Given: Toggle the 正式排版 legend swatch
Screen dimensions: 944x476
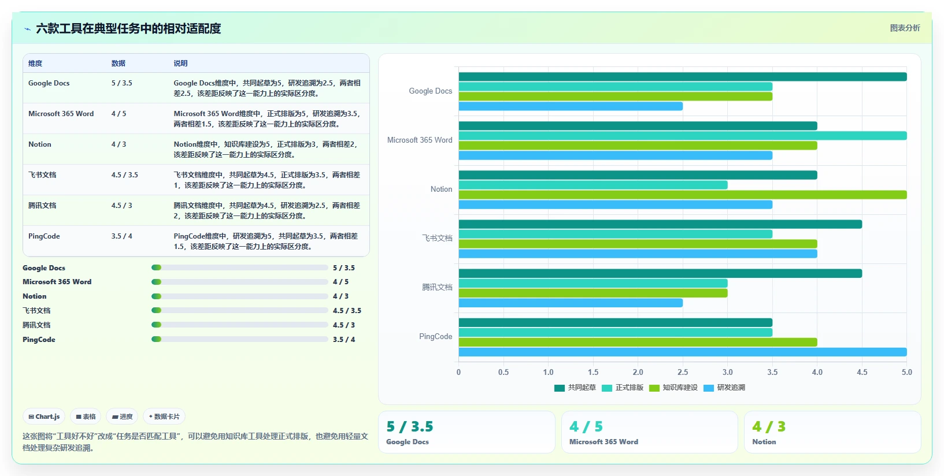Looking at the screenshot, I should click(x=606, y=388).
